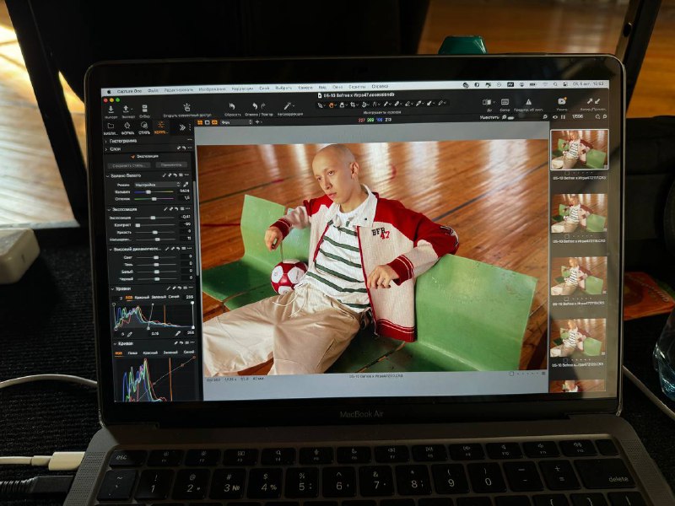
Task: Click the exposure warning triangle icon
Action: tap(528, 102)
